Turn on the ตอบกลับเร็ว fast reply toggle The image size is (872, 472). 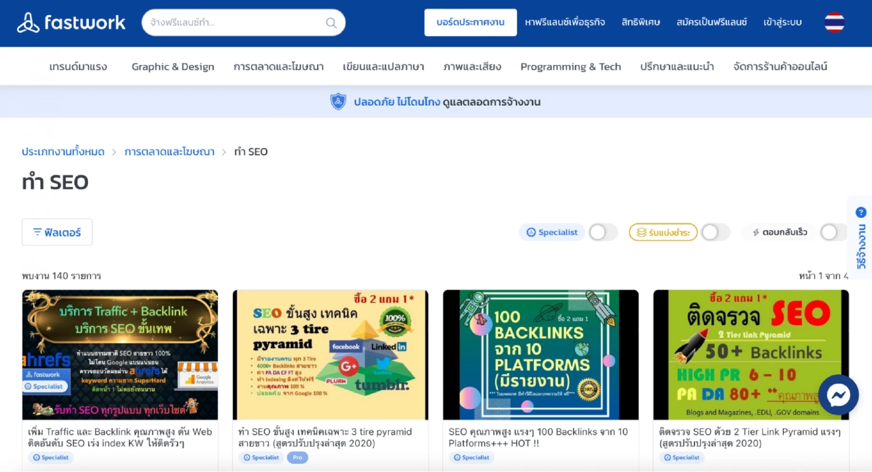pyautogui.click(x=833, y=232)
